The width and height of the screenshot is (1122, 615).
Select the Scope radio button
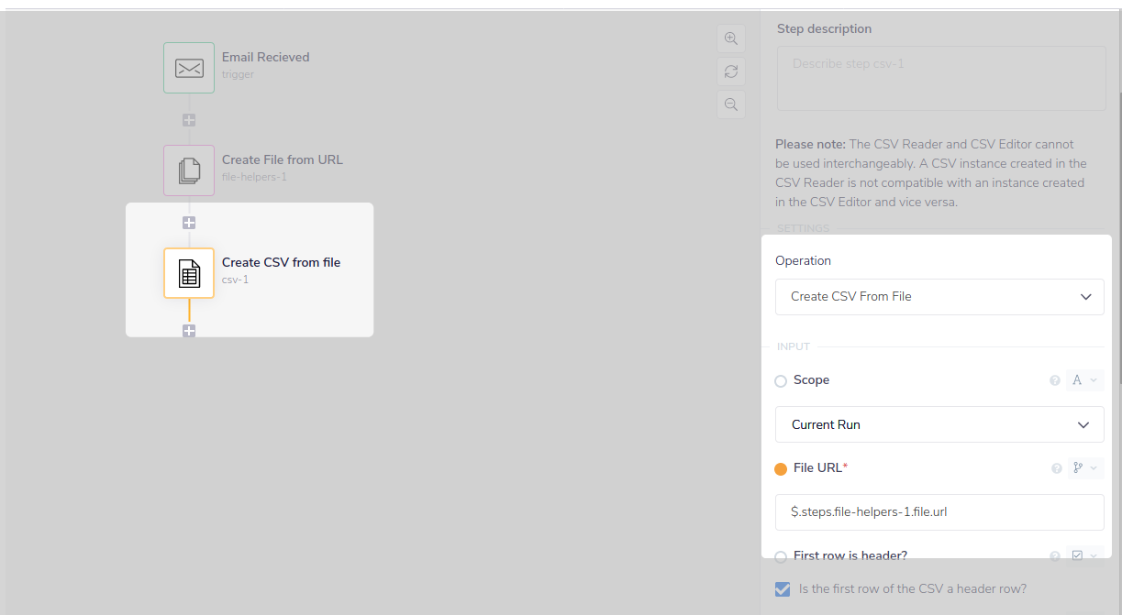(780, 380)
